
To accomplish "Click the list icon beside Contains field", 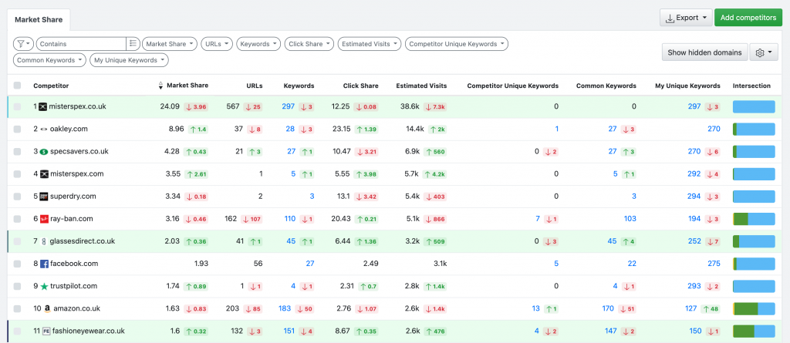I will coord(133,44).
